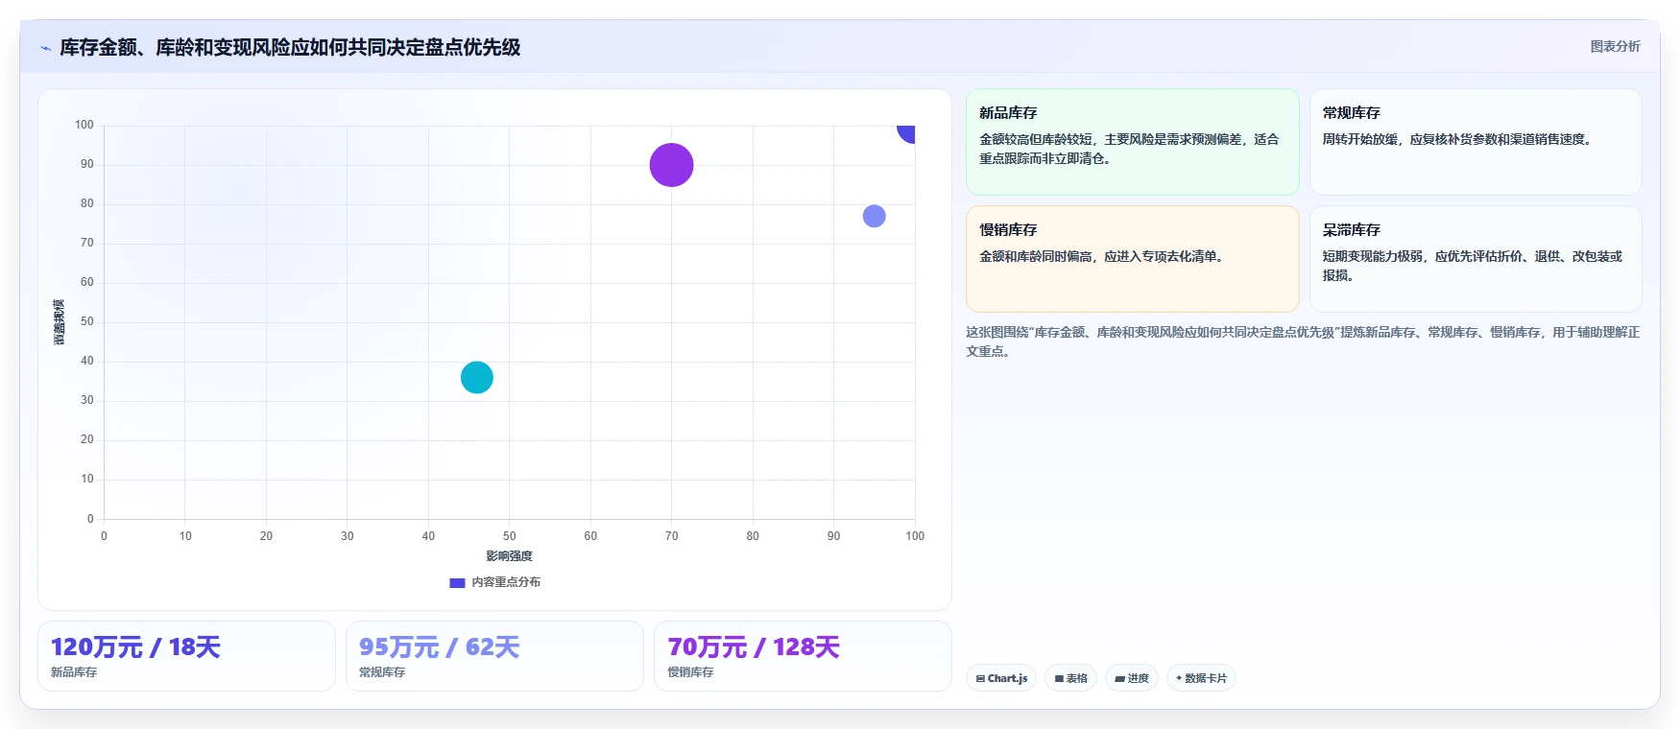This screenshot has width=1680, height=729.
Task: Click the arrow icon beside the header title
Action: tap(45, 48)
